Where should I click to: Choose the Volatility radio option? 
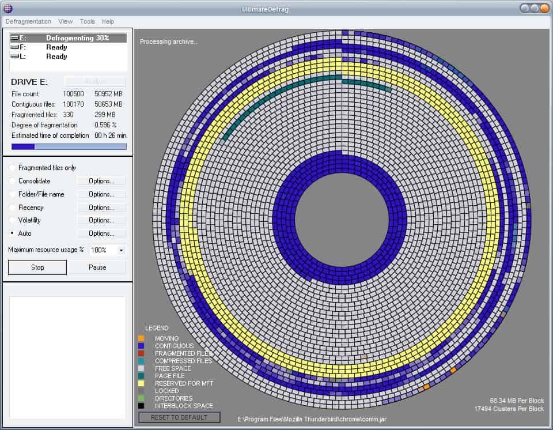point(12,220)
